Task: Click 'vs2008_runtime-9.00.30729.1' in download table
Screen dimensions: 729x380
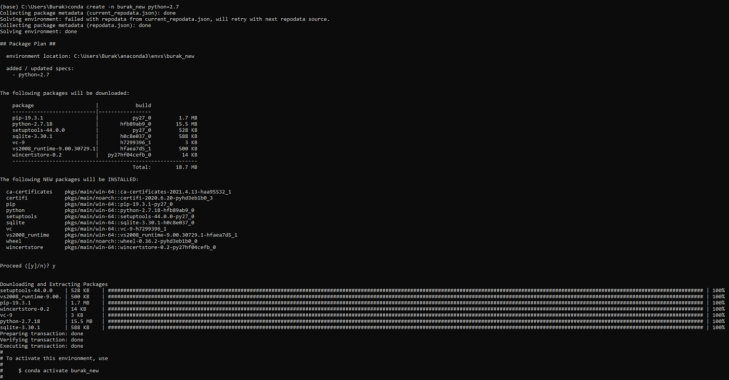Action: point(54,149)
